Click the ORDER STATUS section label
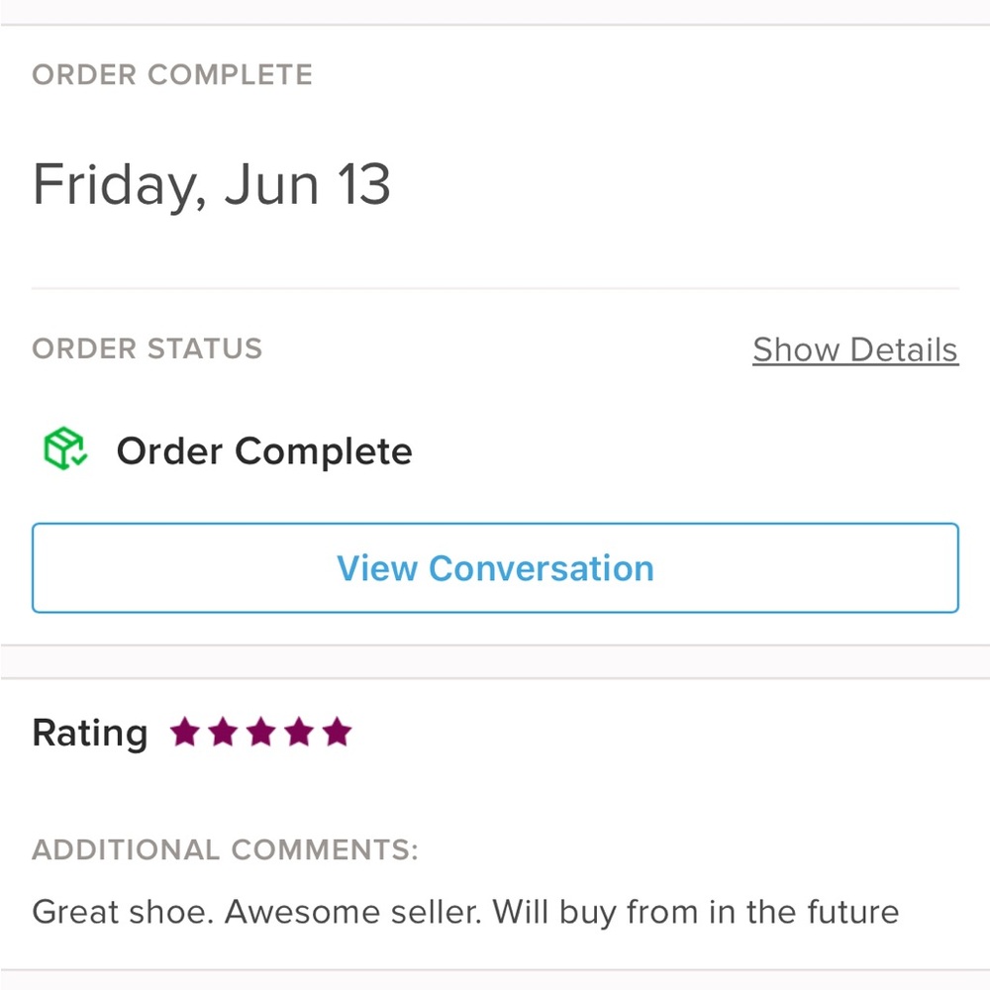 point(148,348)
